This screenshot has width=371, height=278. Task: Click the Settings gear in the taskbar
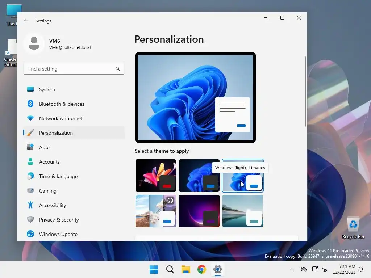click(x=218, y=269)
